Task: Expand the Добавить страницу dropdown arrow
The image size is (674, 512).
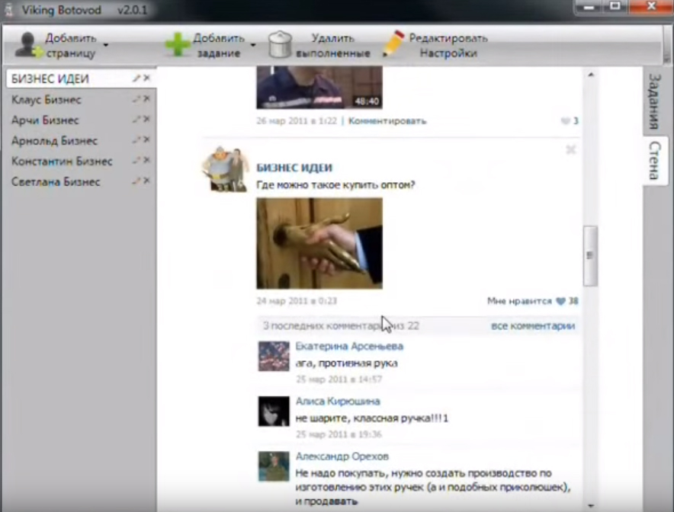Action: point(106,45)
